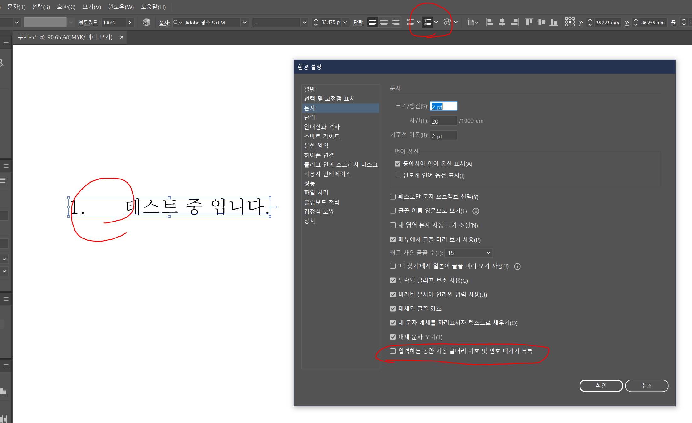Open the font size dropdown arrow
Image resolution: width=692 pixels, height=423 pixels.
point(345,23)
